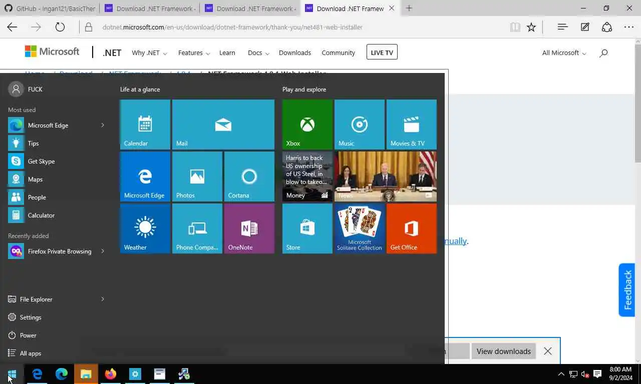Open Microsoft Solitaire Collection tile

click(360, 228)
